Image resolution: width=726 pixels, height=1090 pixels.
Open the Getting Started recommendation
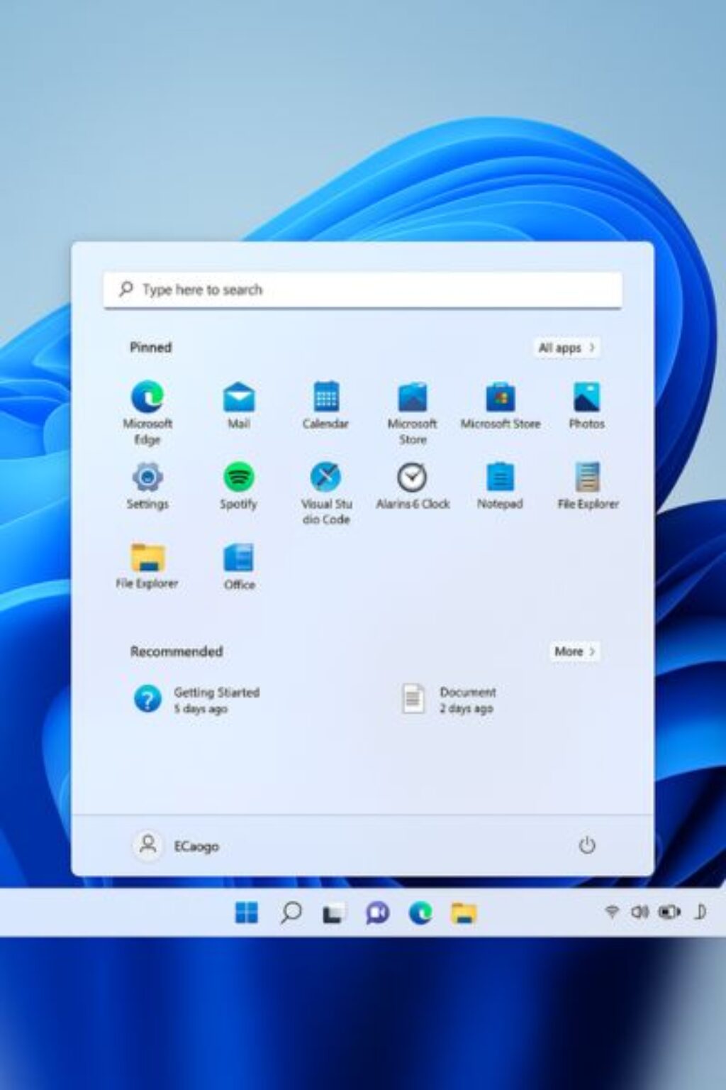tap(197, 700)
